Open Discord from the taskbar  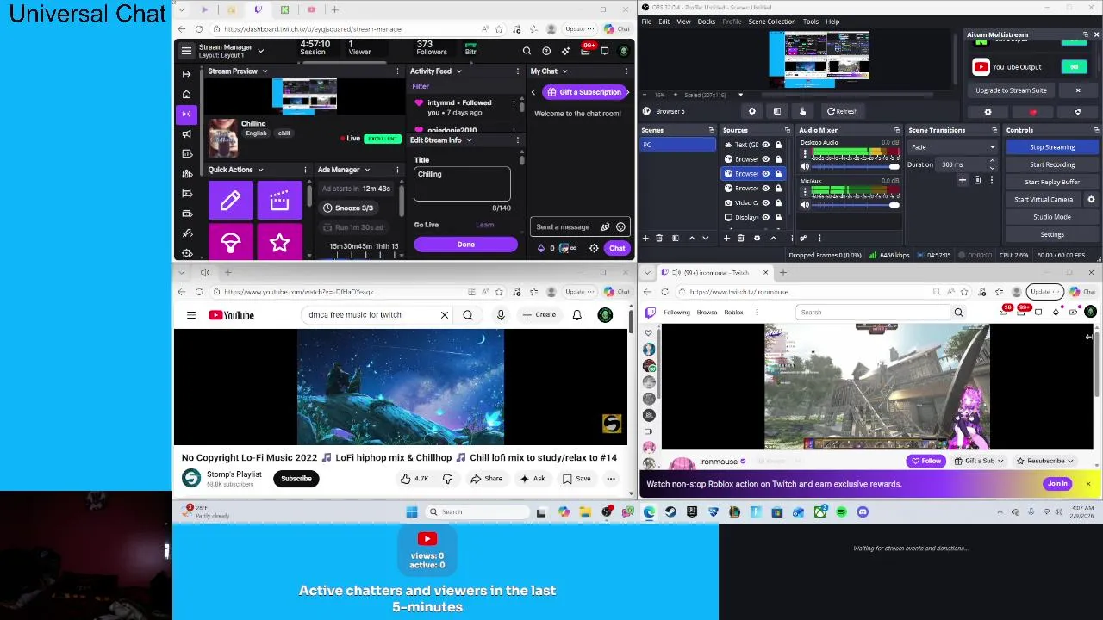point(863,512)
